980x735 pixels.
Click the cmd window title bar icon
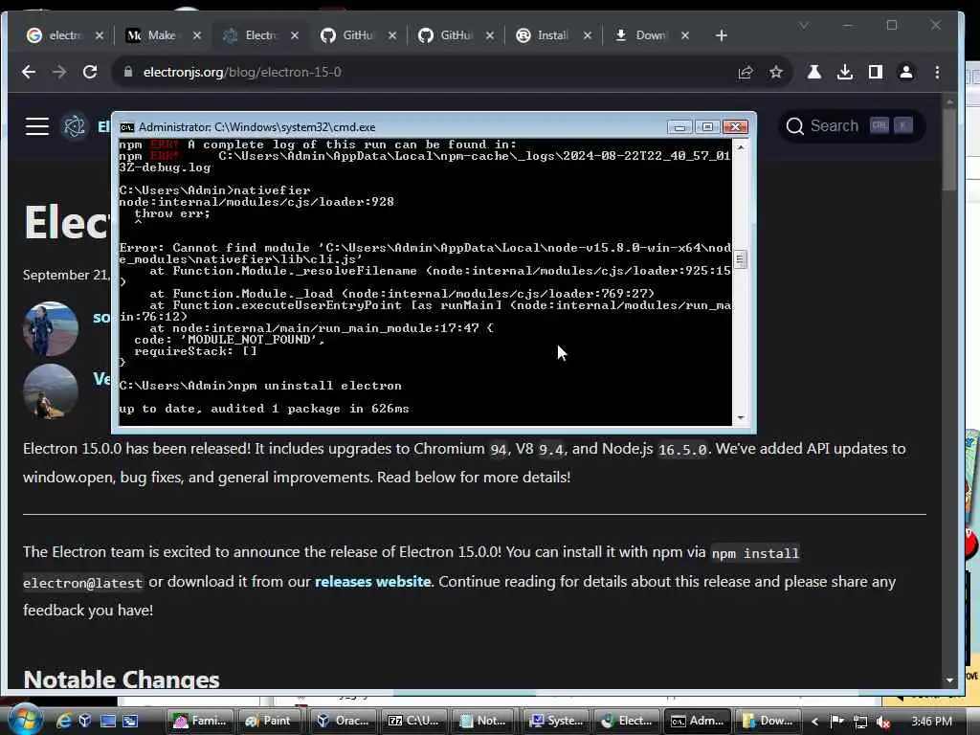click(127, 127)
